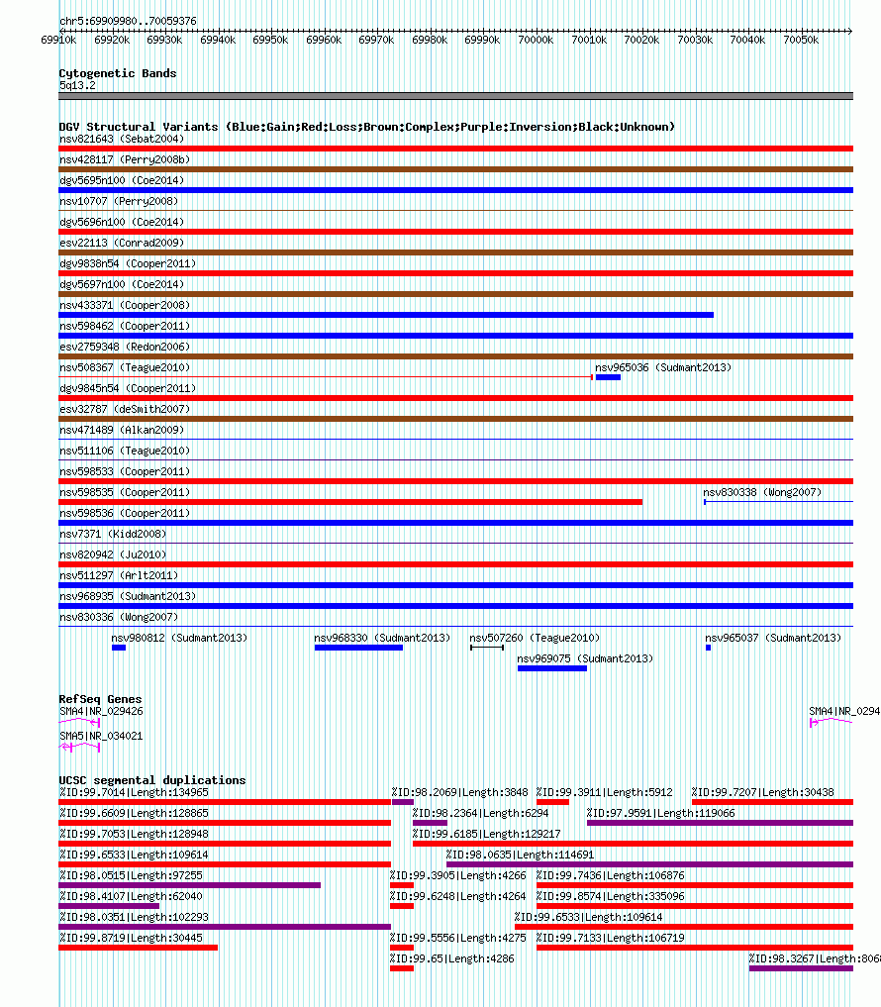This screenshot has height=1007, width=881.
Task: Click the small blue nsv980812 bar
Action: tap(119, 648)
